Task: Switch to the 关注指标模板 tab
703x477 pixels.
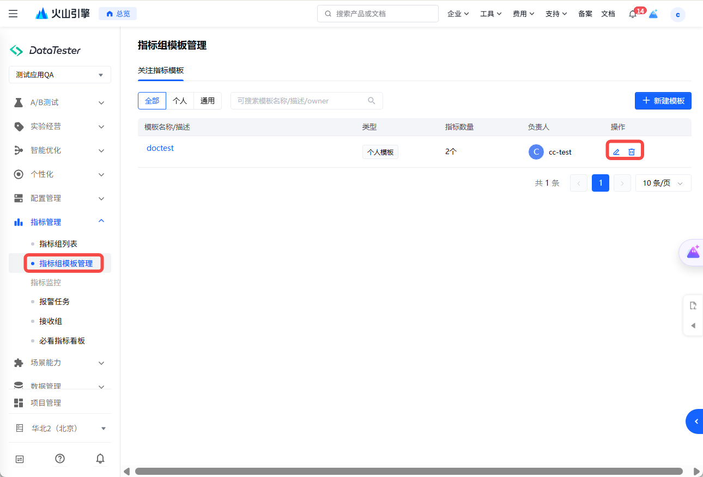Action: pos(161,71)
